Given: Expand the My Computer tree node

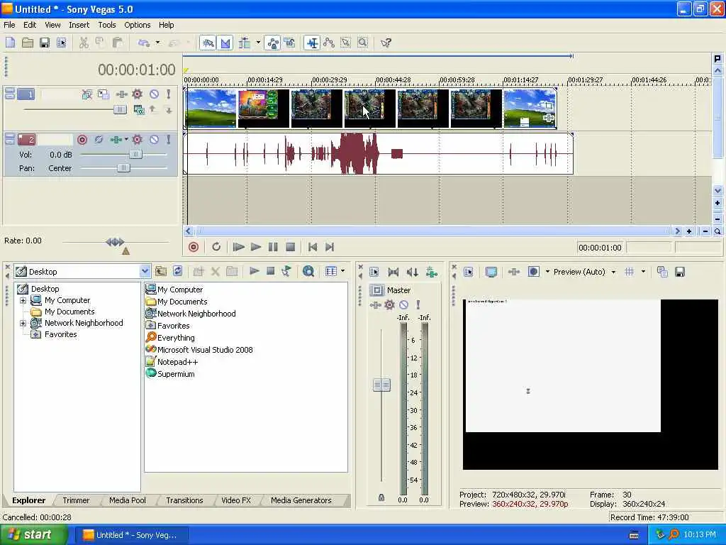Looking at the screenshot, I should (23, 300).
